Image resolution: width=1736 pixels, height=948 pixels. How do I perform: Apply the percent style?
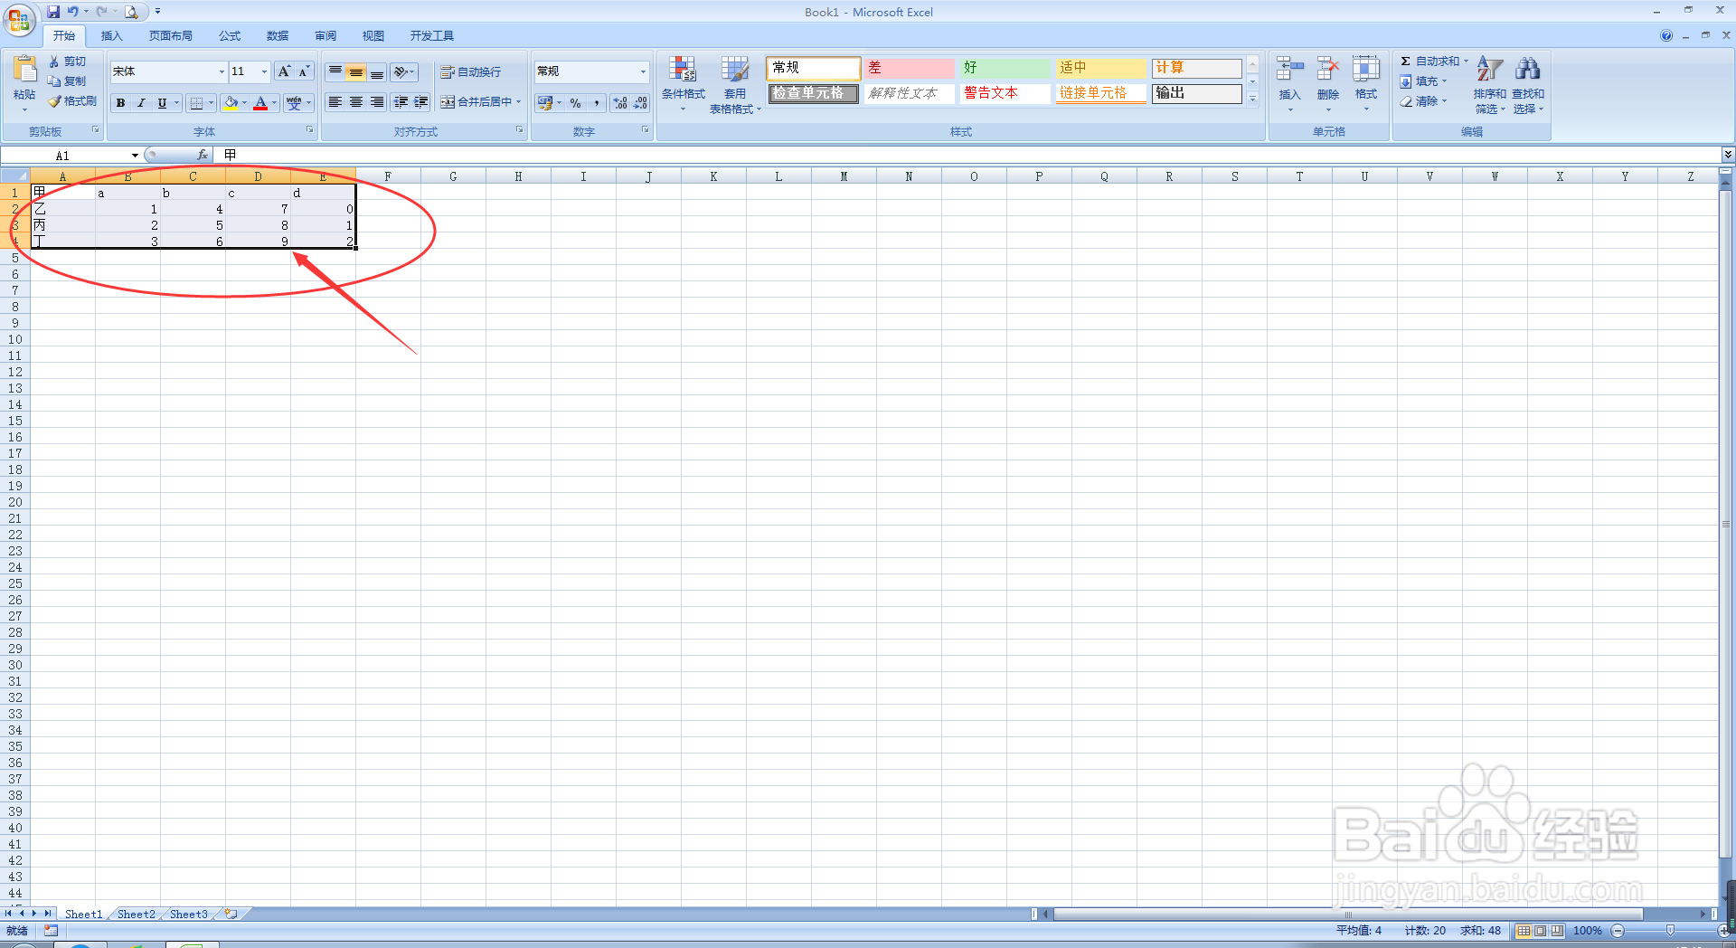click(x=576, y=103)
